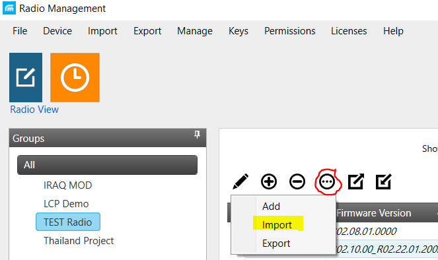Image resolution: width=438 pixels, height=260 pixels.
Task: Open the Help menu
Action: [x=393, y=31]
